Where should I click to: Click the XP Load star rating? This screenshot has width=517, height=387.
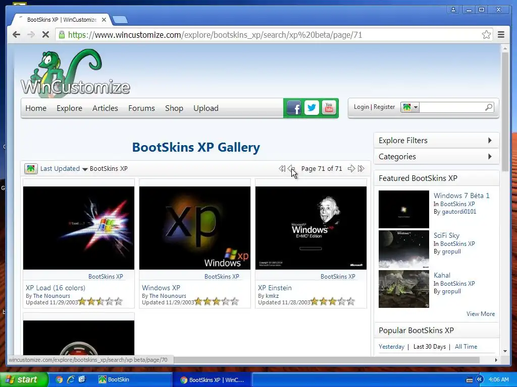tap(100, 301)
